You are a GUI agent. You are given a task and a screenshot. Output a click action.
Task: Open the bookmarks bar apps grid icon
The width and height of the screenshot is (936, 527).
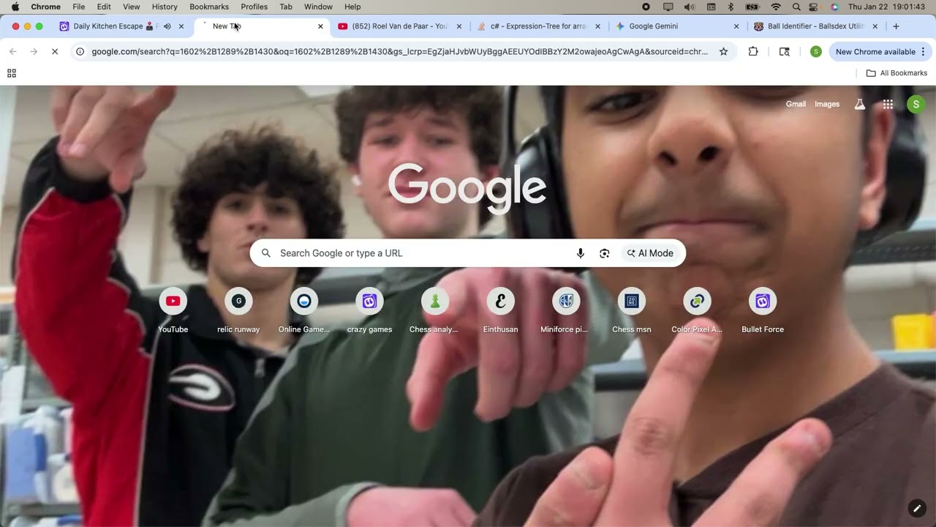click(x=12, y=73)
